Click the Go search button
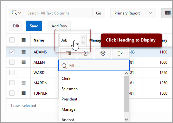Image resolution: width=173 pixels, height=123 pixels. [99, 13]
